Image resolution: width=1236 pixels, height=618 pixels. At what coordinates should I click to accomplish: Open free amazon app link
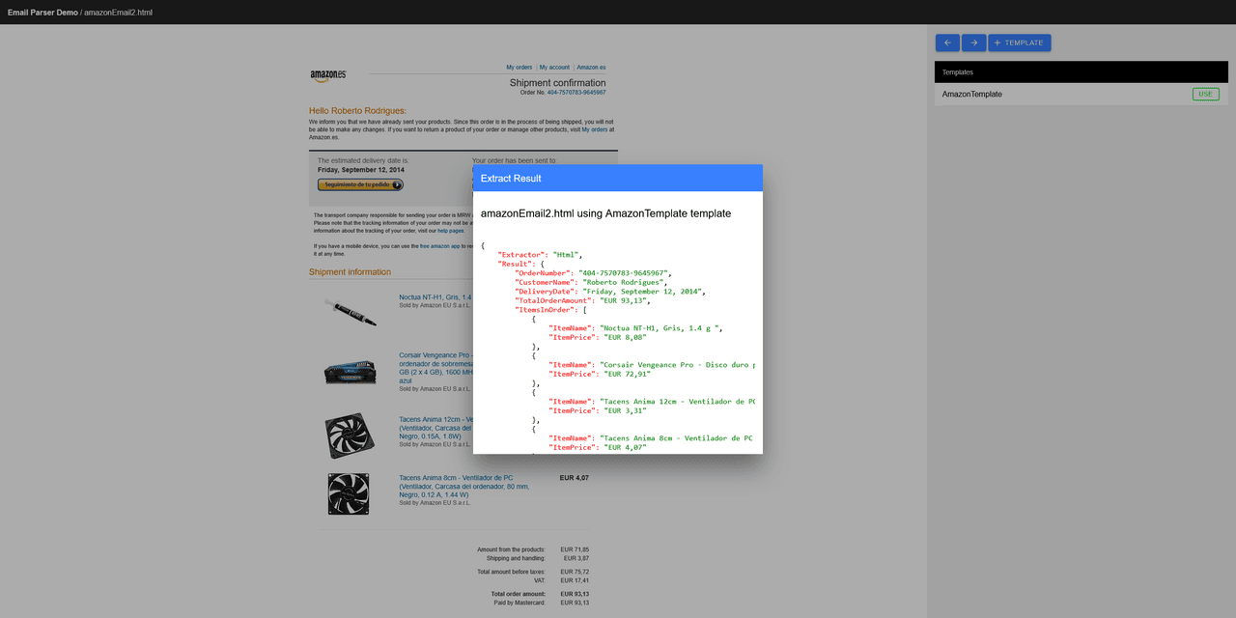(440, 246)
